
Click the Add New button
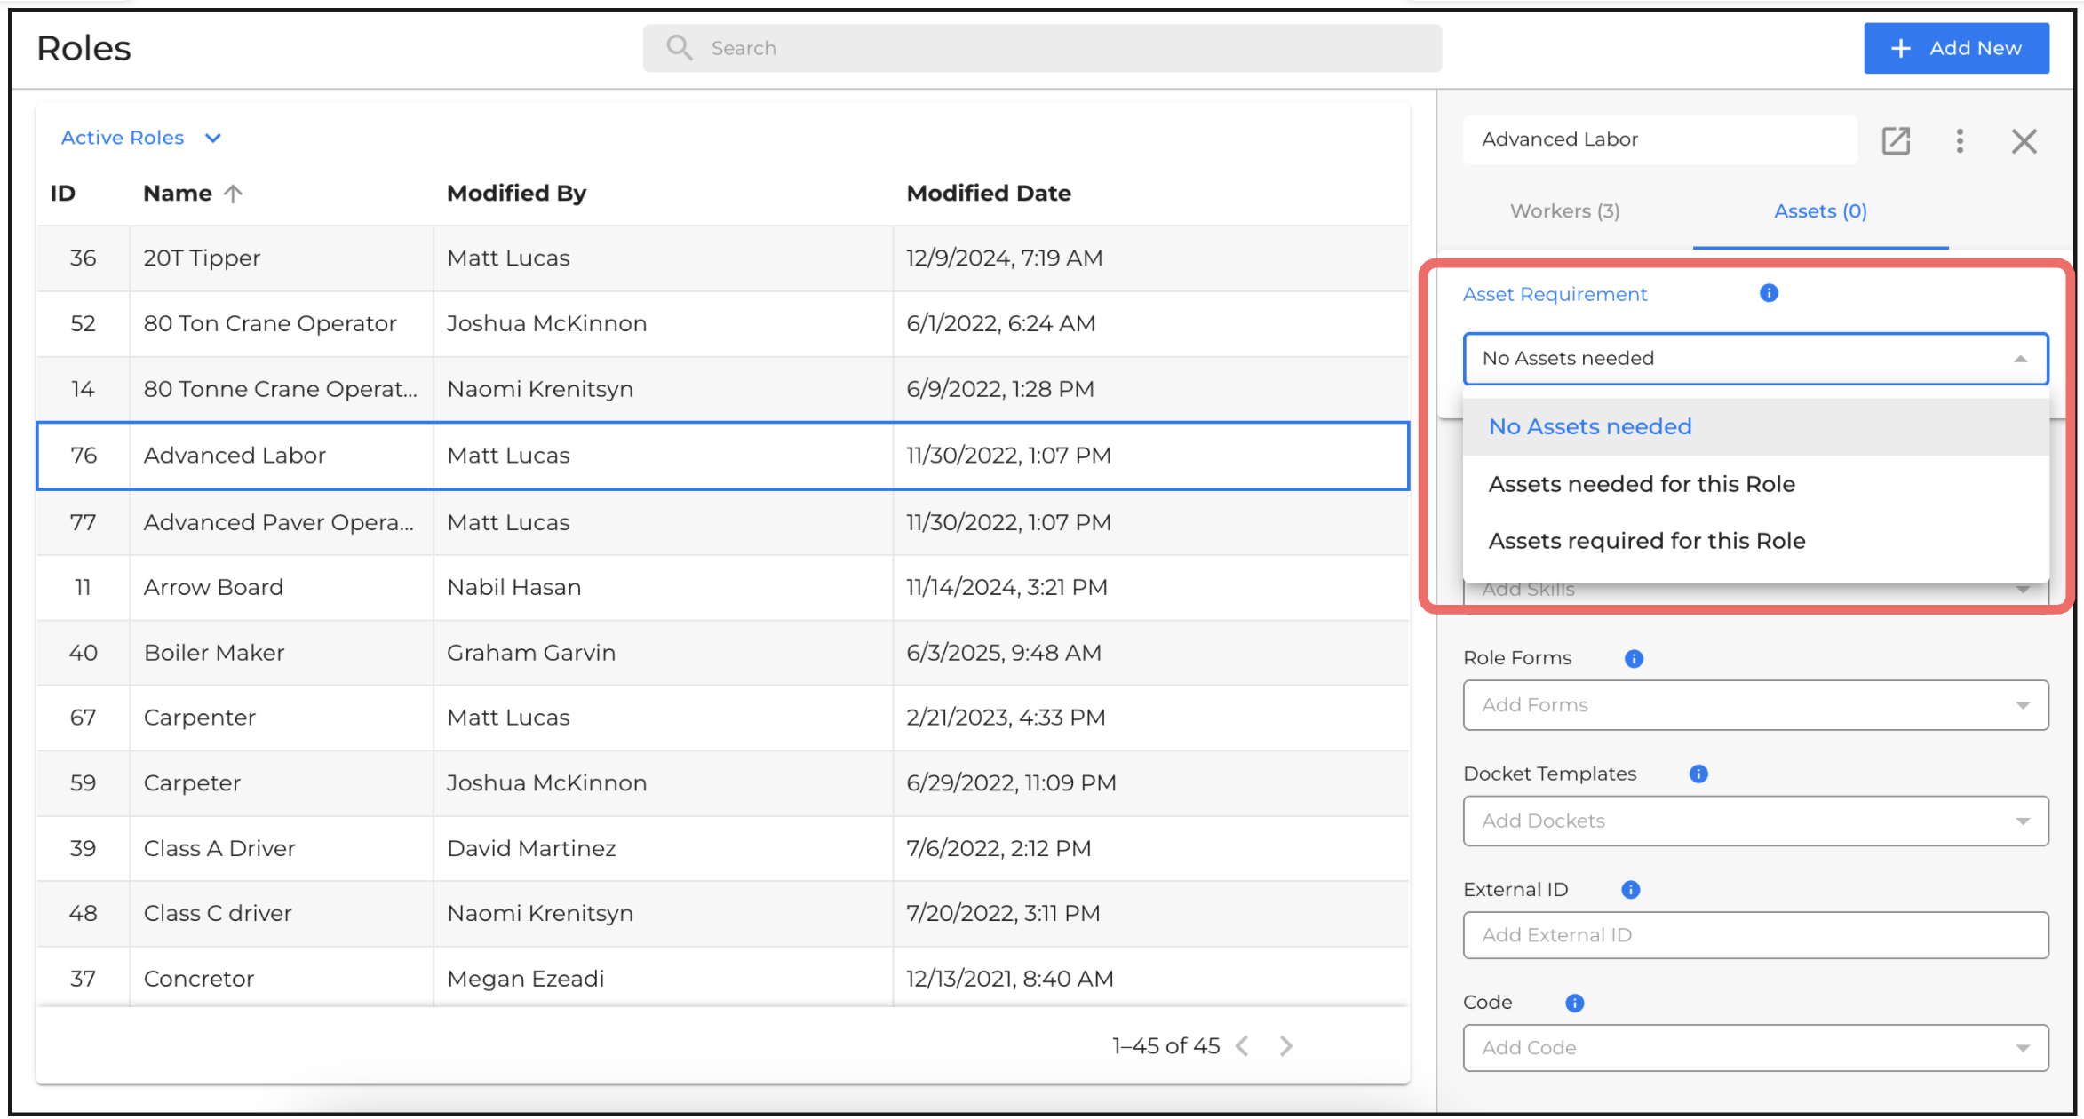pos(1956,48)
